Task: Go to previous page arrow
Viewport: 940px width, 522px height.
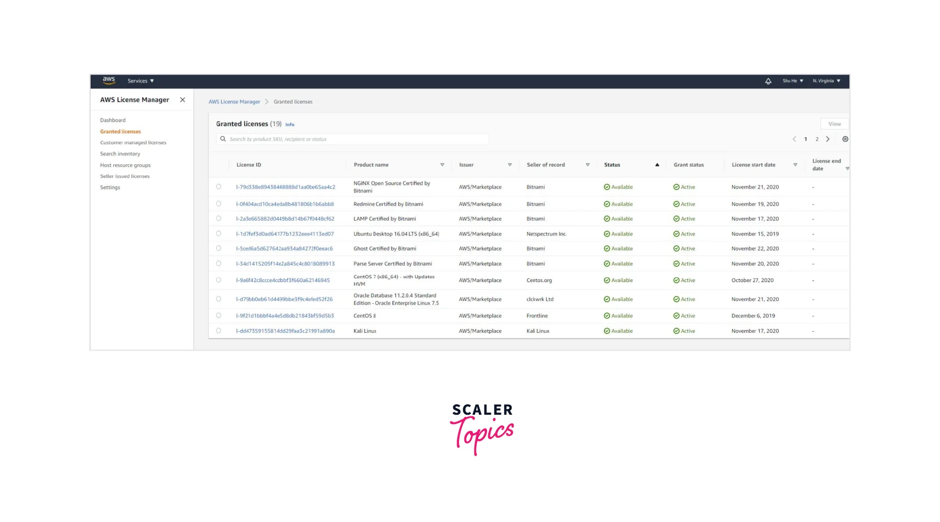Action: pyautogui.click(x=795, y=139)
